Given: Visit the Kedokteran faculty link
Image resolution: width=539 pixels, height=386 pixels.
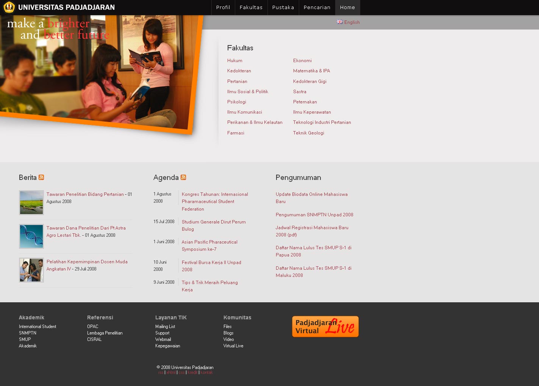Looking at the screenshot, I should [239, 71].
